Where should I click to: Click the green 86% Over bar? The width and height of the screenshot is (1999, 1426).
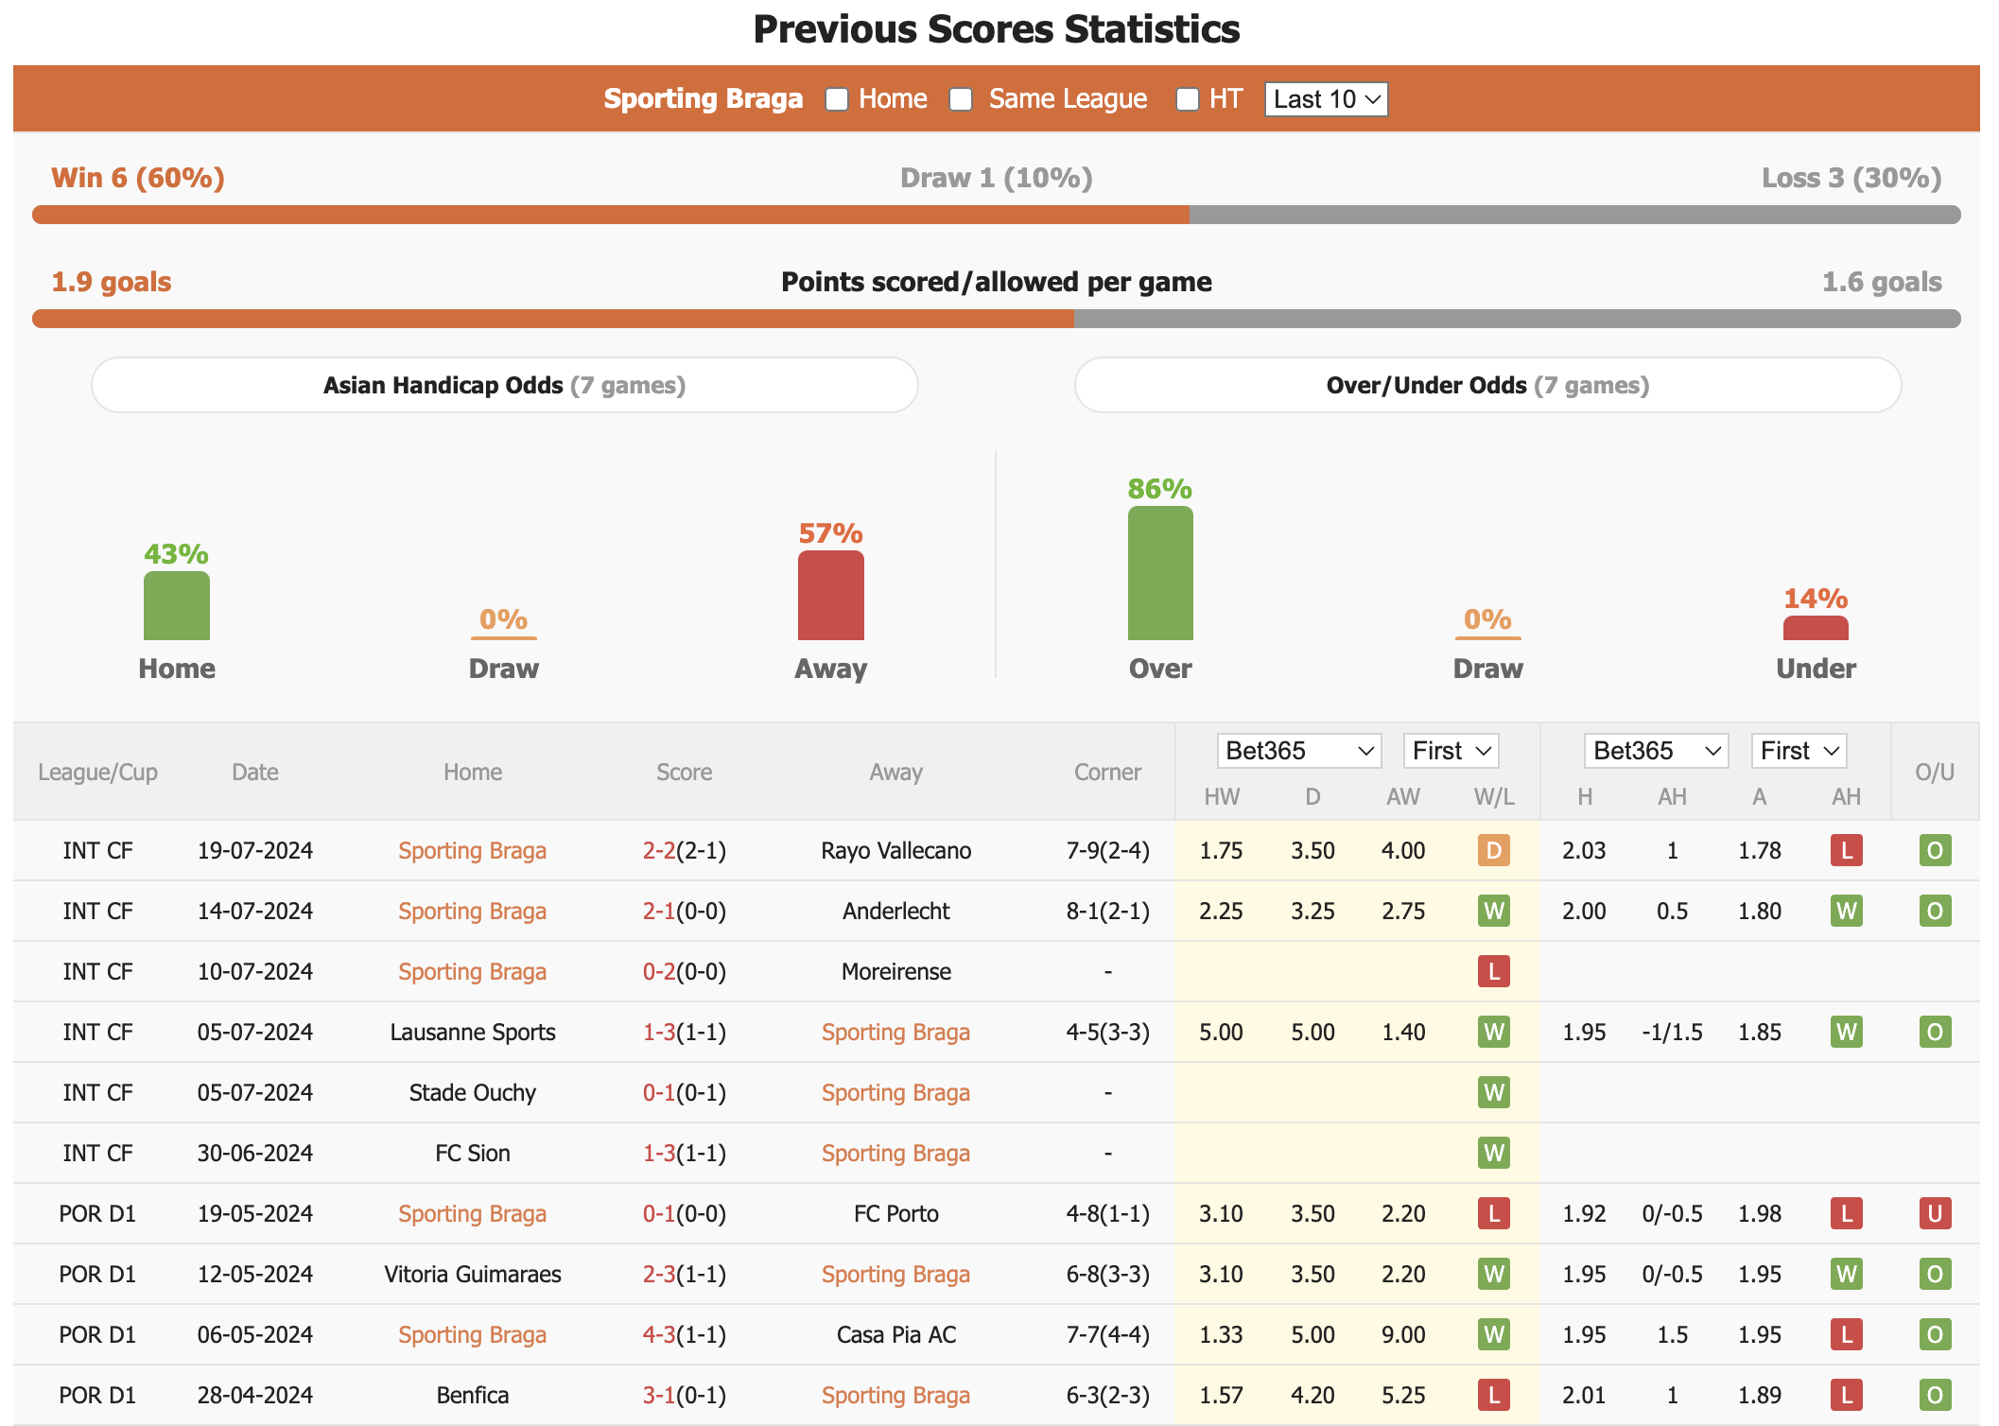1160,573
